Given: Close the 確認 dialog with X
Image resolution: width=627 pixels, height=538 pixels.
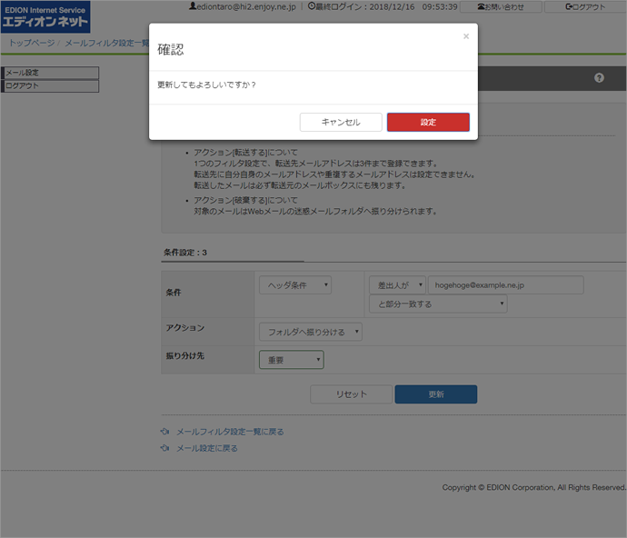Looking at the screenshot, I should pos(466,36).
